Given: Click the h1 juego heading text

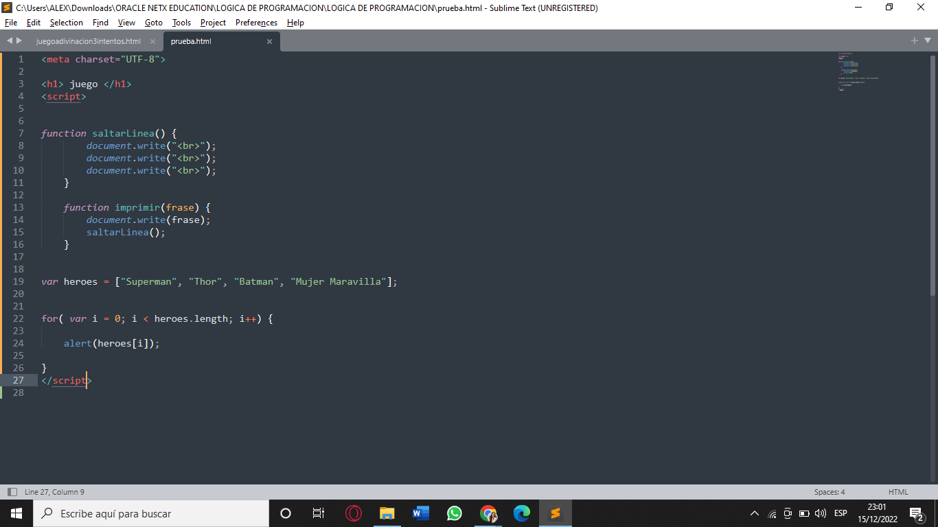Looking at the screenshot, I should pos(84,84).
